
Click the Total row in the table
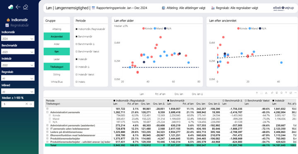[x=171, y=145]
